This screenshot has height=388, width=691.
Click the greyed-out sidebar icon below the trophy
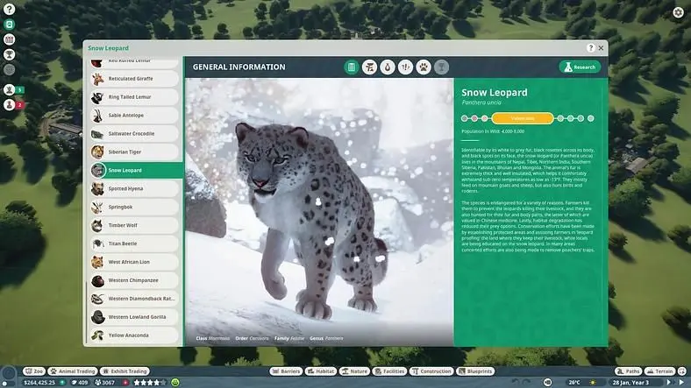click(10, 69)
